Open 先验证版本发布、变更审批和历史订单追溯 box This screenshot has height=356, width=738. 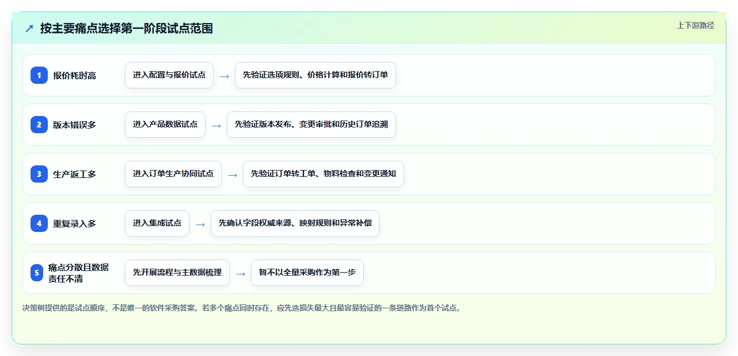[311, 125]
